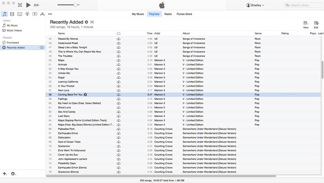Download the Recently Added playlist via cloud icon
Screen dimensions: 324x183
click(42, 48)
